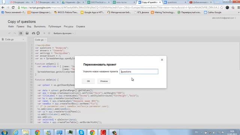Viewport: 240px width, 135px height.
Task: Open the red Opera-like taskbar icon
Action: click(x=103, y=132)
